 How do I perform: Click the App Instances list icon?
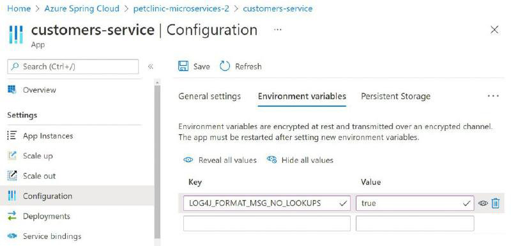click(x=11, y=135)
